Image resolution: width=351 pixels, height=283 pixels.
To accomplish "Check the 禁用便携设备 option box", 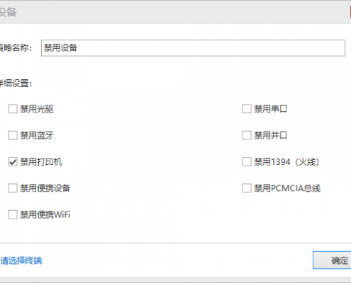I will tap(13, 188).
